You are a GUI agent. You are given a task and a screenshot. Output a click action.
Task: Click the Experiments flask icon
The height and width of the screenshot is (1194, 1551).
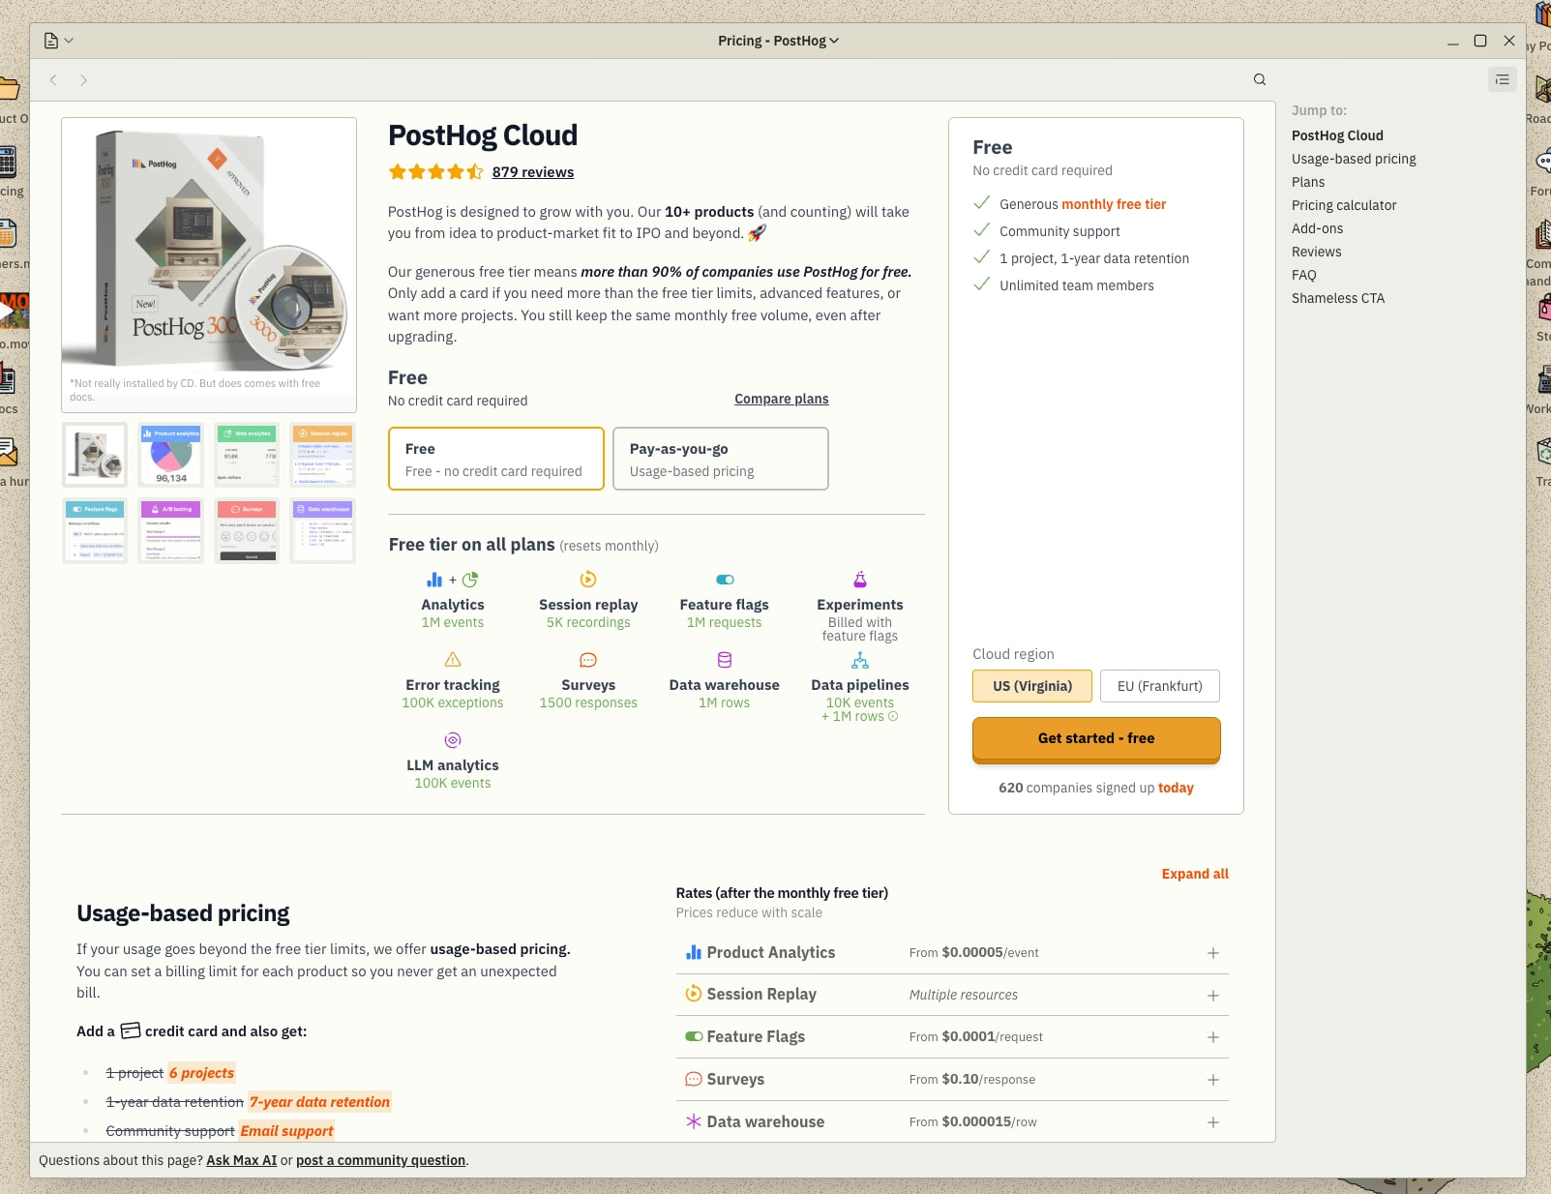[860, 580]
